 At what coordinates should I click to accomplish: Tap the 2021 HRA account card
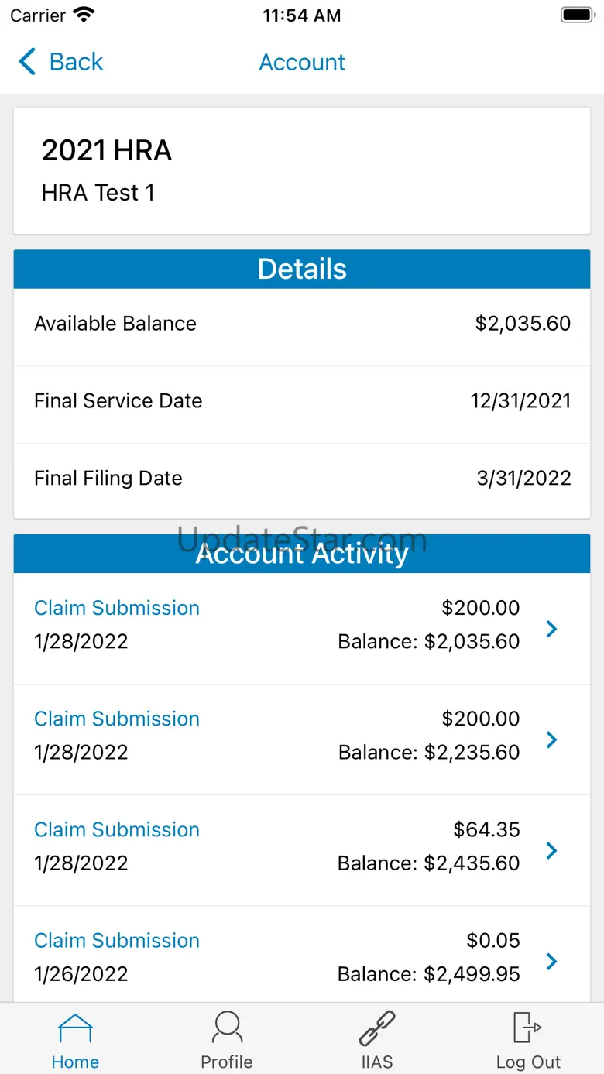[302, 170]
